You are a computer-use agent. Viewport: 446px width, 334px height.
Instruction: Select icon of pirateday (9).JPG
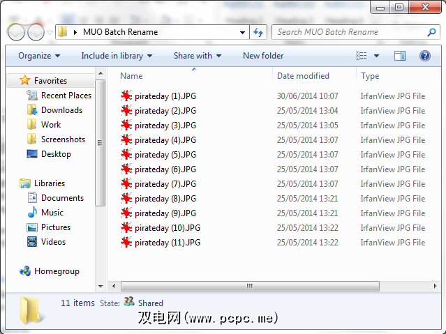[126, 213]
